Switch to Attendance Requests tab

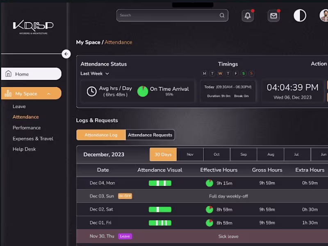[150, 135]
